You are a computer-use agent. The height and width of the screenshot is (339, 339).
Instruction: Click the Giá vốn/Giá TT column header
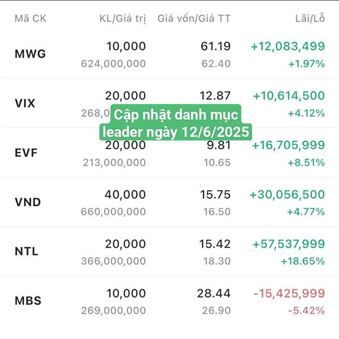(194, 18)
